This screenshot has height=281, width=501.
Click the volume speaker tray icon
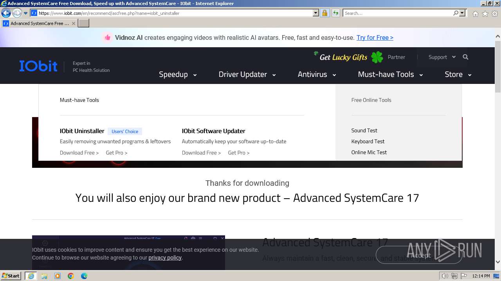pyautogui.click(x=445, y=276)
